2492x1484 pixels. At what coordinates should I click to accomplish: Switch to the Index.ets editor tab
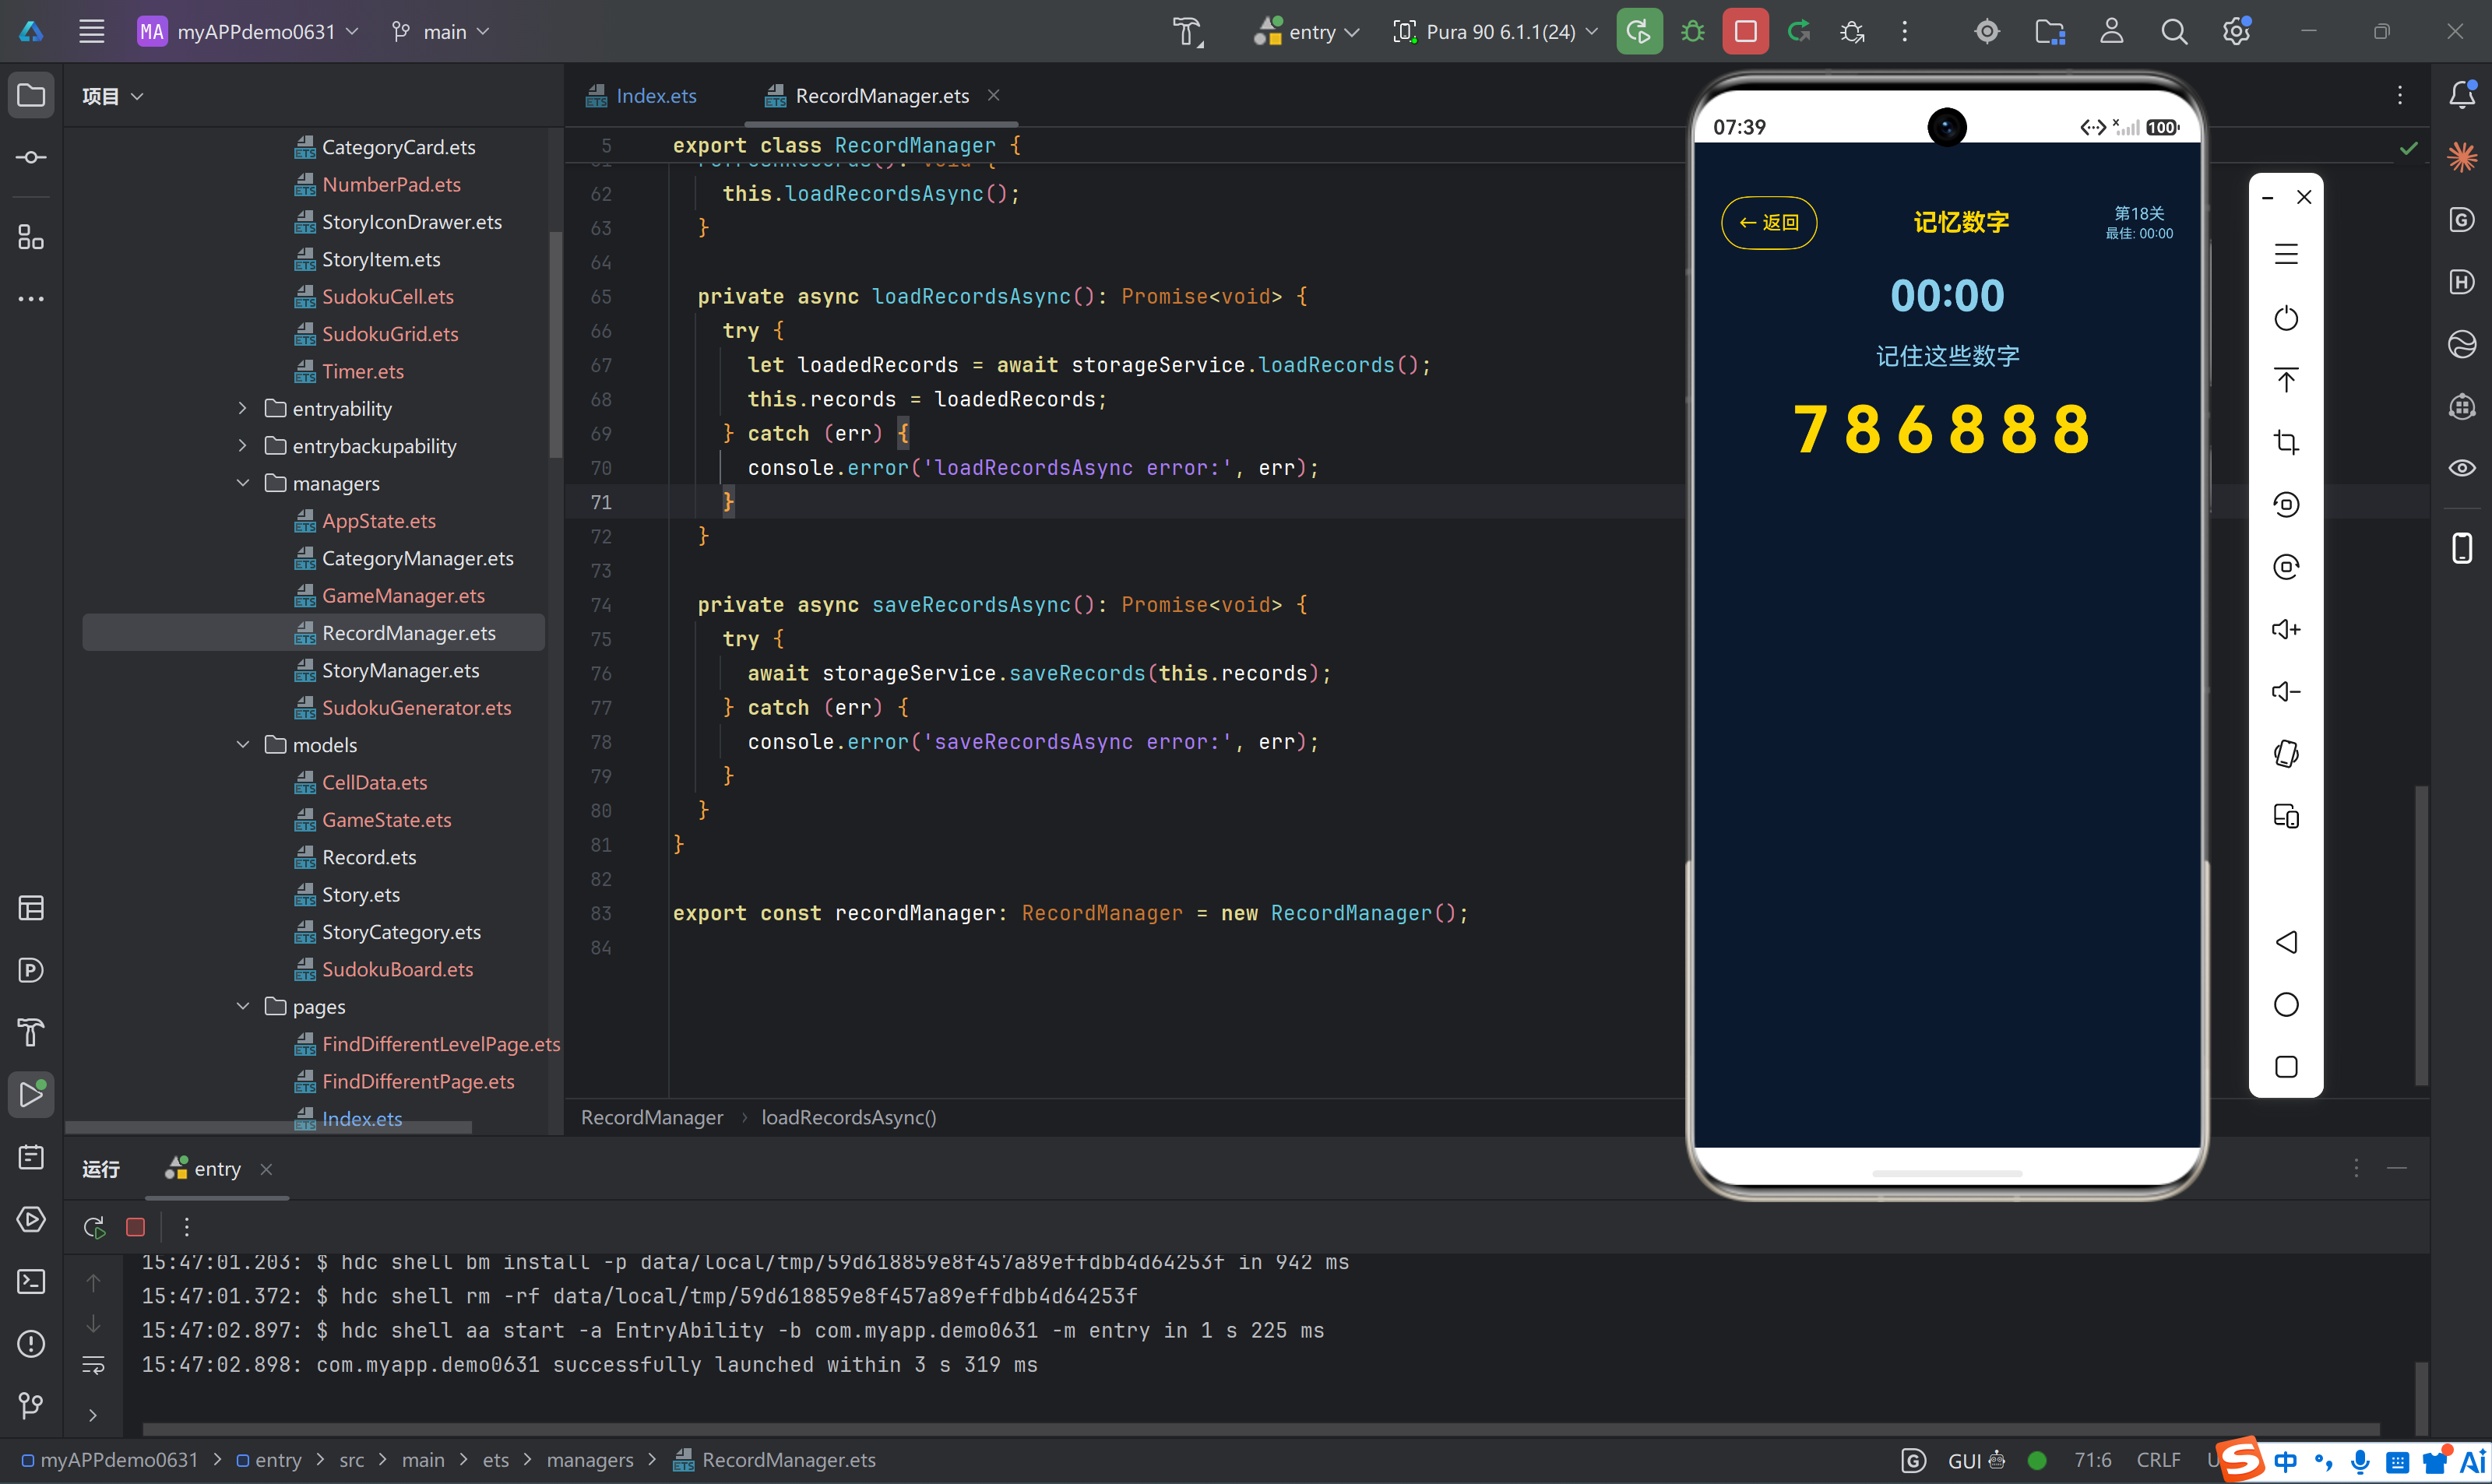pos(641,95)
